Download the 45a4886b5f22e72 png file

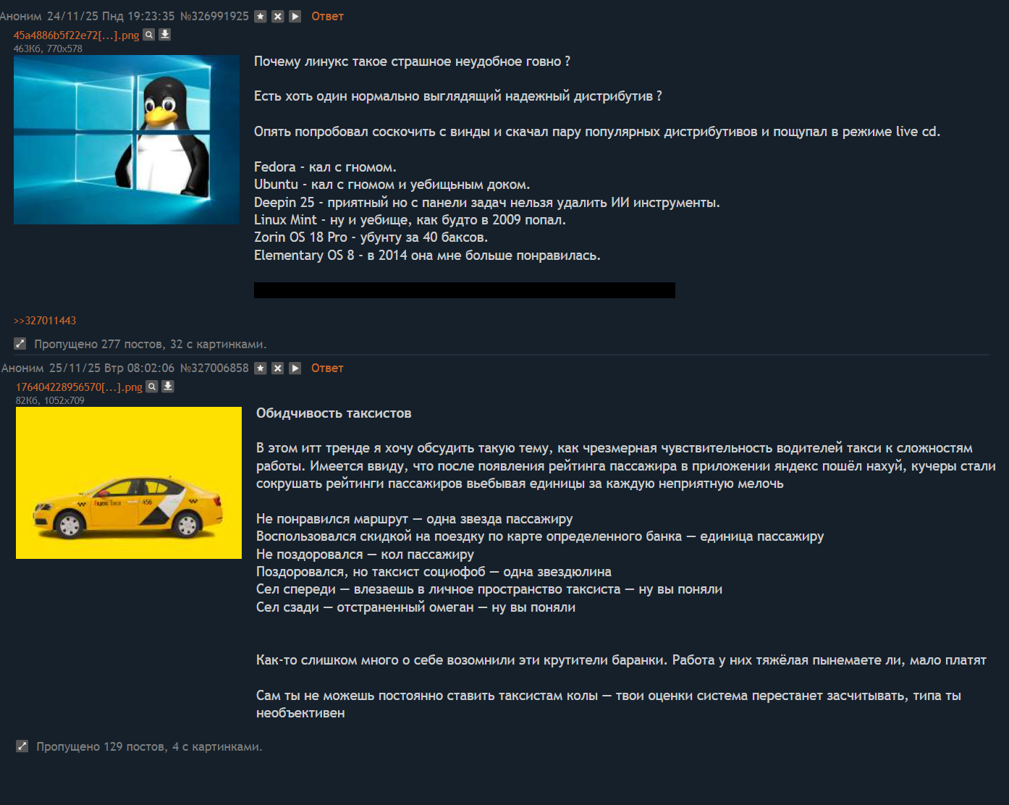click(x=165, y=34)
